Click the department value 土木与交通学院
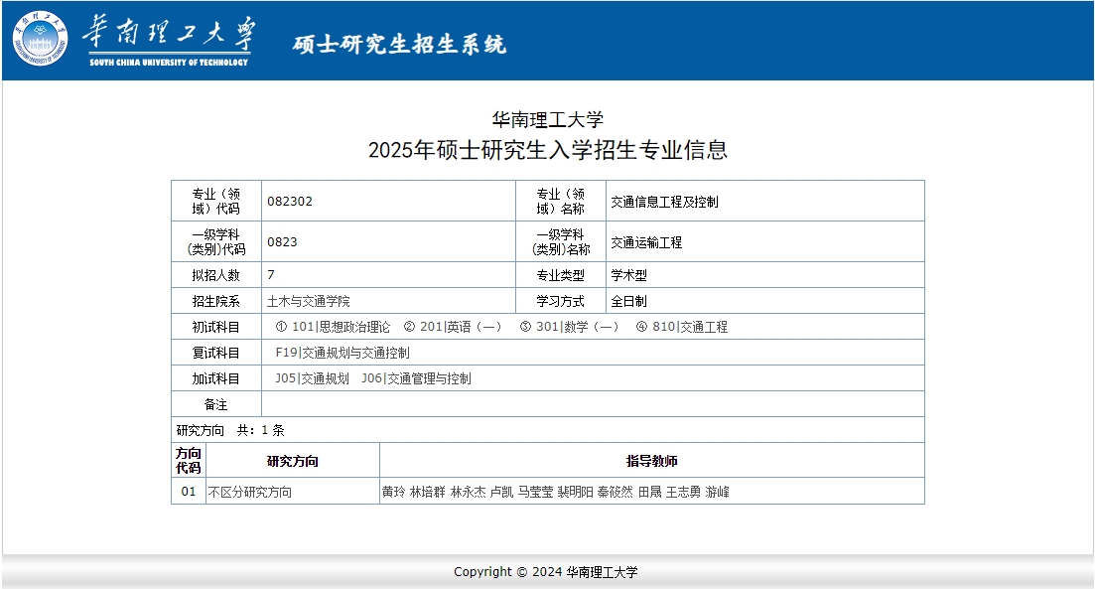This screenshot has height=589, width=1095. click(x=308, y=301)
